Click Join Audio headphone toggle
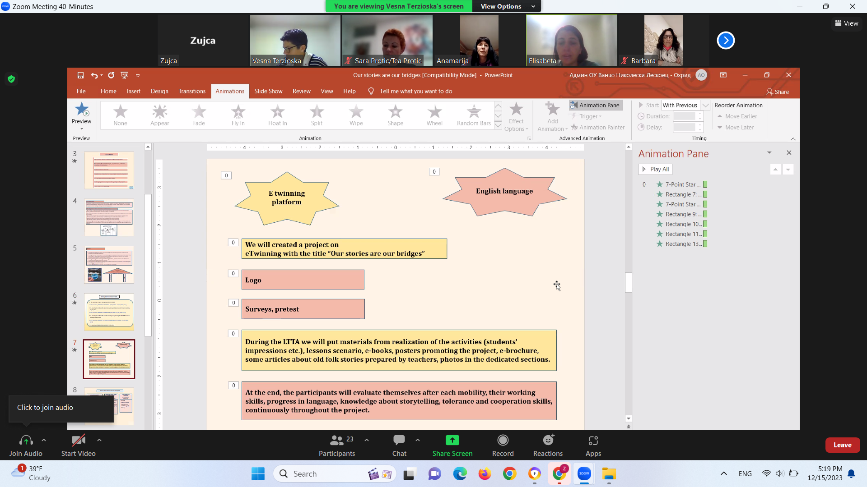Screen dimensions: 867x487 (26, 440)
